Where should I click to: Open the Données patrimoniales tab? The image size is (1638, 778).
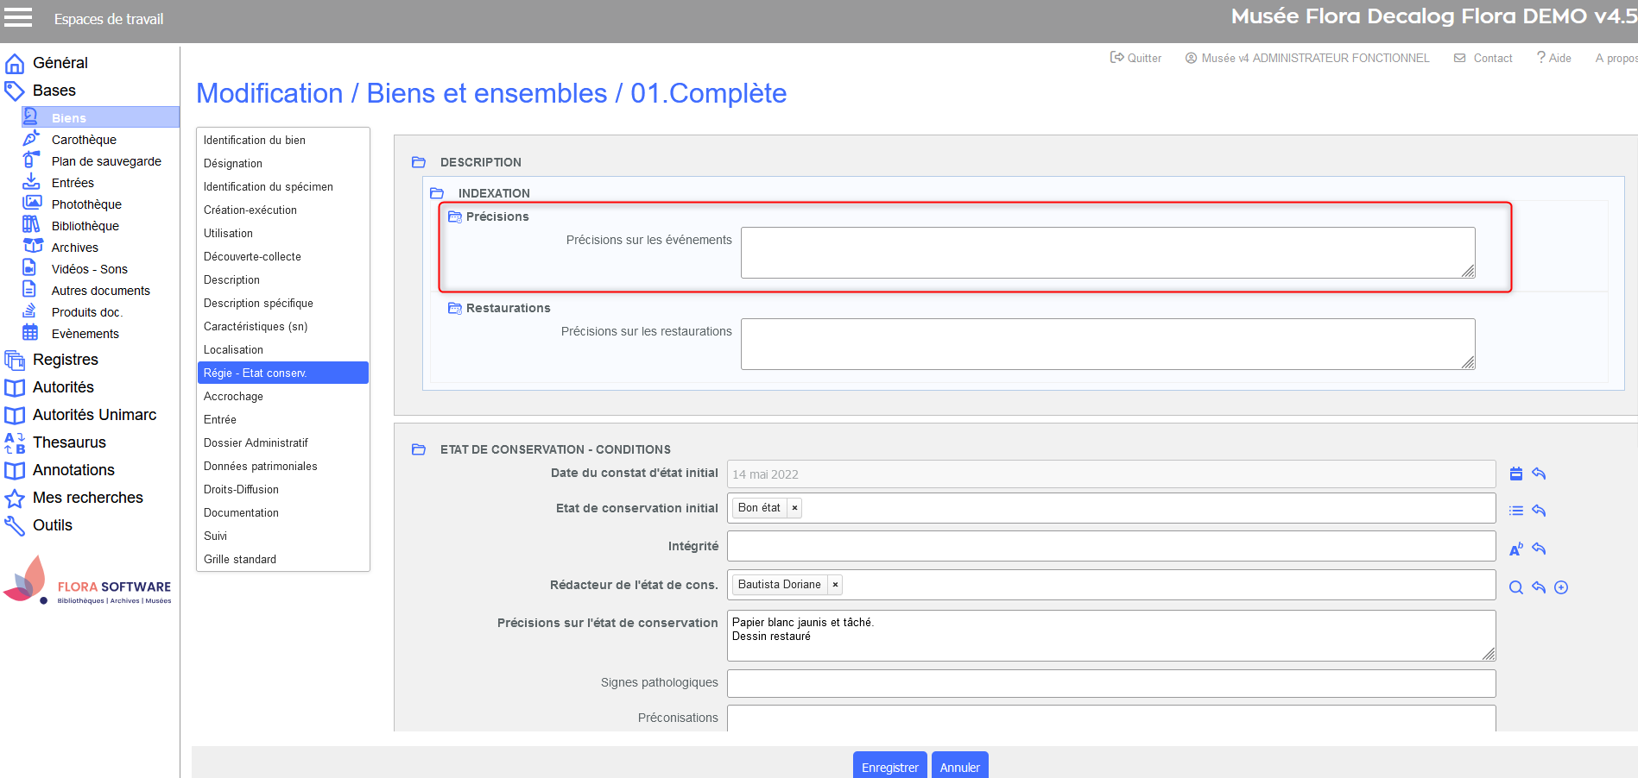[260, 466]
